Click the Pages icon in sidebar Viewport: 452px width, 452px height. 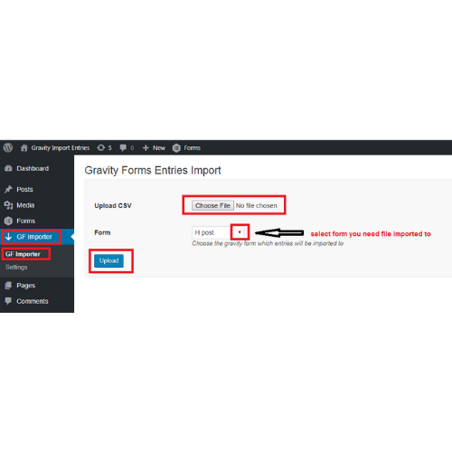click(8, 286)
